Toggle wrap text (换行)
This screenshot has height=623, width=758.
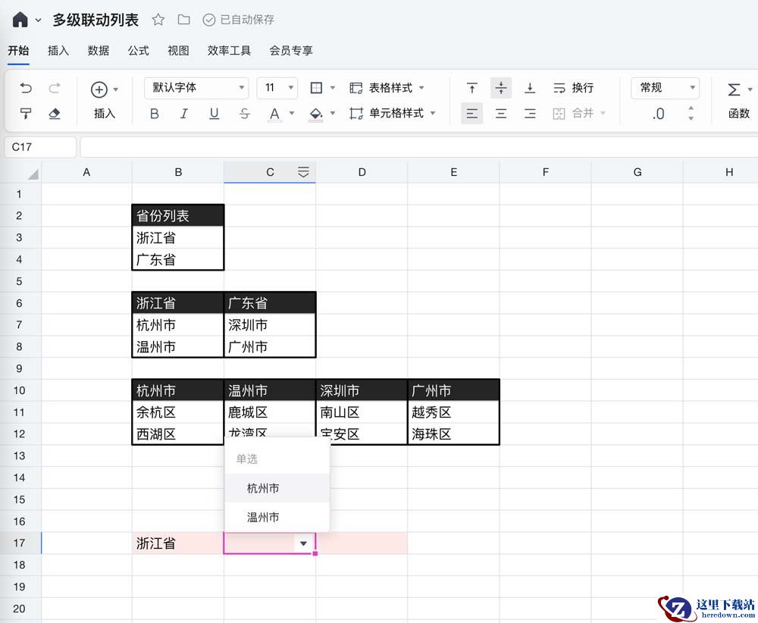point(573,88)
